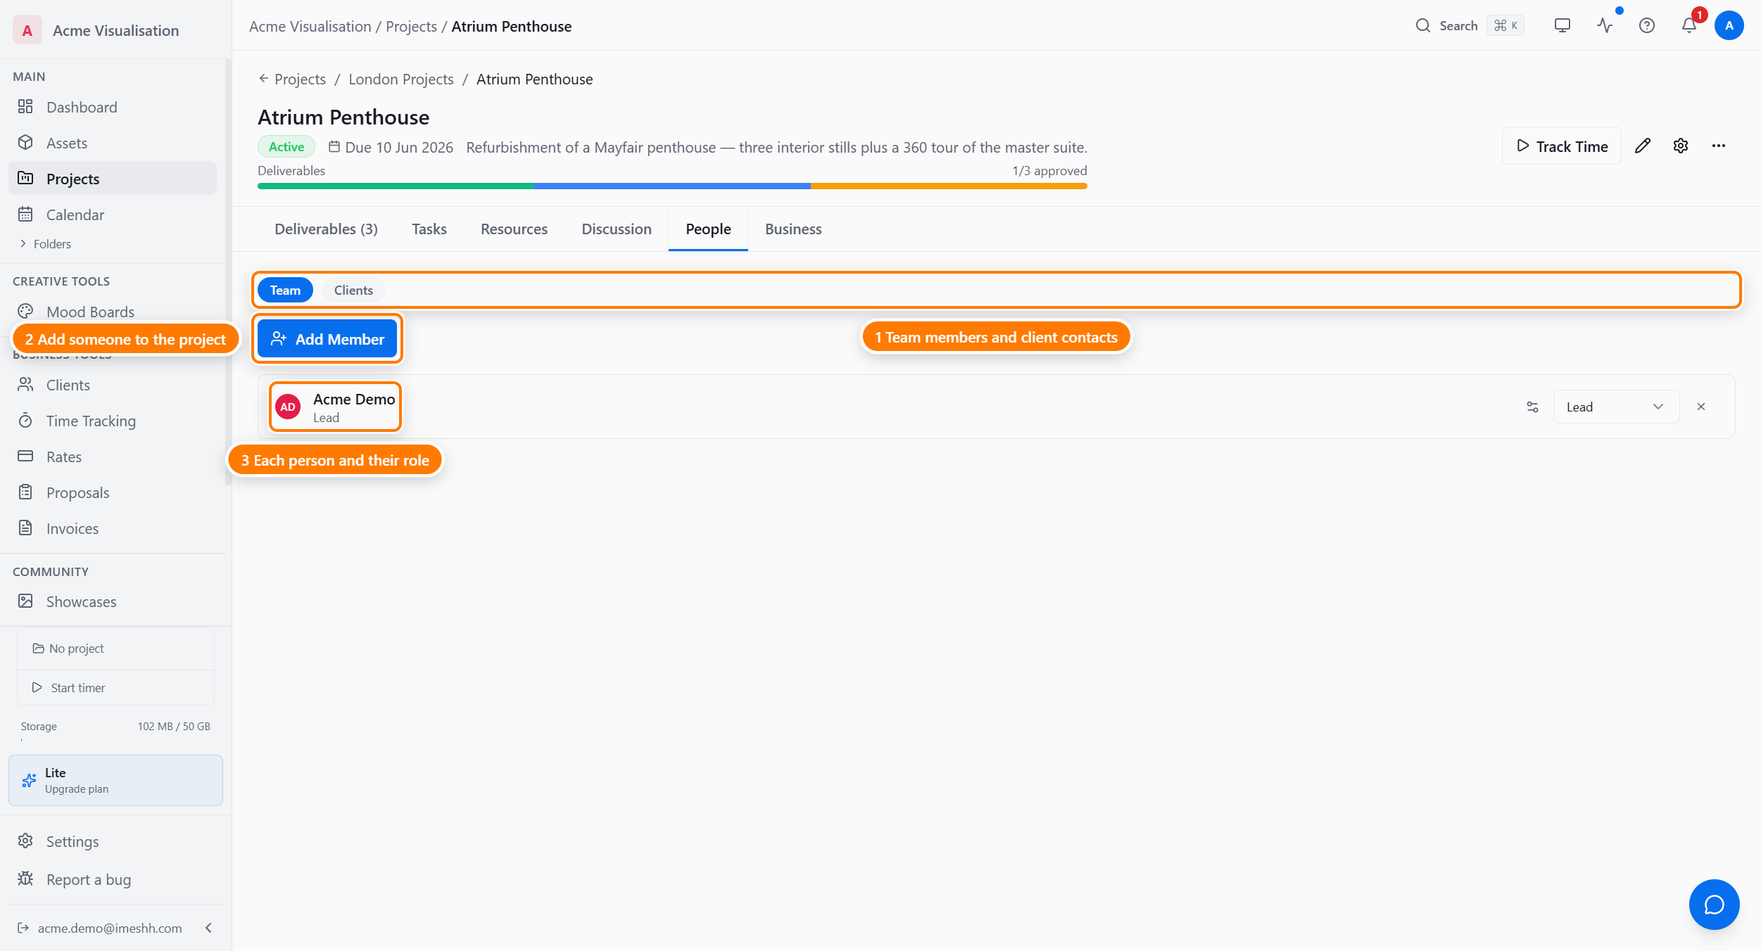
Task: Click Projects in the top path
Action: pos(411,26)
